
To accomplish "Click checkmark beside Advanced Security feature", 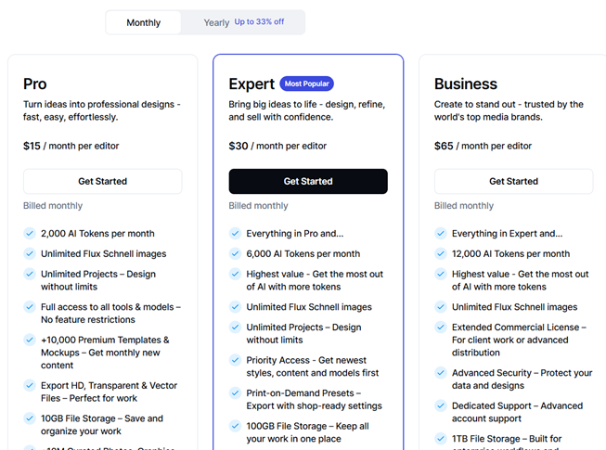I will coord(441,373).
